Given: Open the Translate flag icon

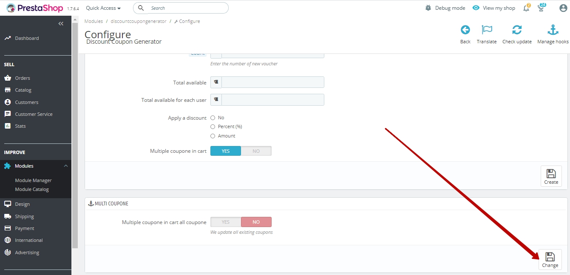Looking at the screenshot, I should pos(487,30).
